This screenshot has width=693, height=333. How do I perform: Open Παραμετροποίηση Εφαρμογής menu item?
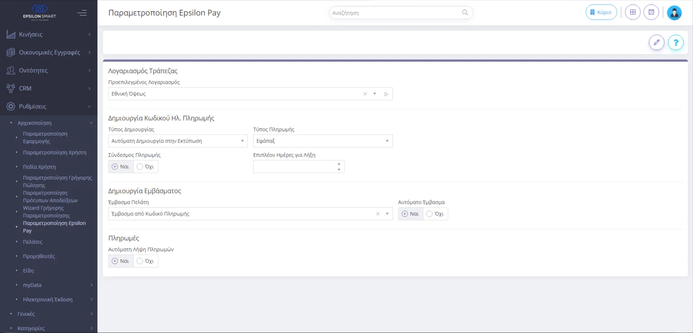coord(45,138)
